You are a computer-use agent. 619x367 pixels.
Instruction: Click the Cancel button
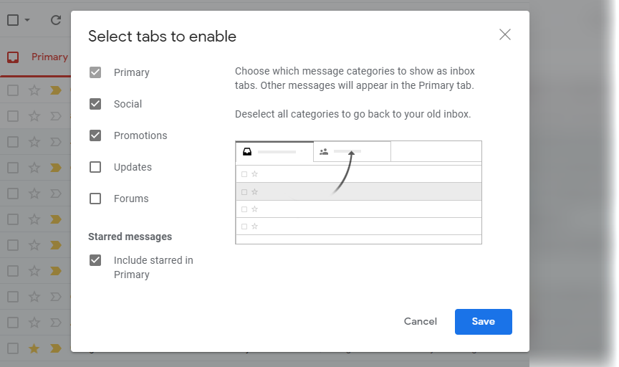(x=420, y=322)
